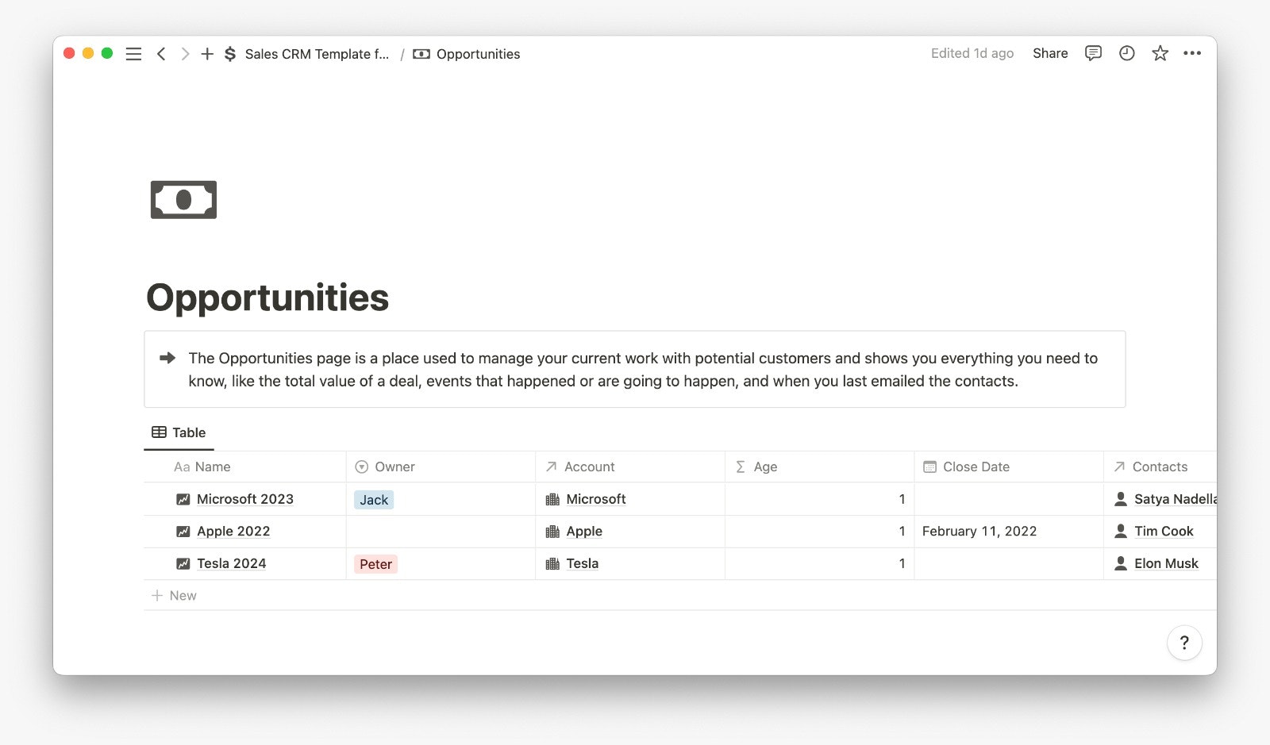The height and width of the screenshot is (745, 1270).
Task: Open the Apple account link
Action: click(584, 532)
